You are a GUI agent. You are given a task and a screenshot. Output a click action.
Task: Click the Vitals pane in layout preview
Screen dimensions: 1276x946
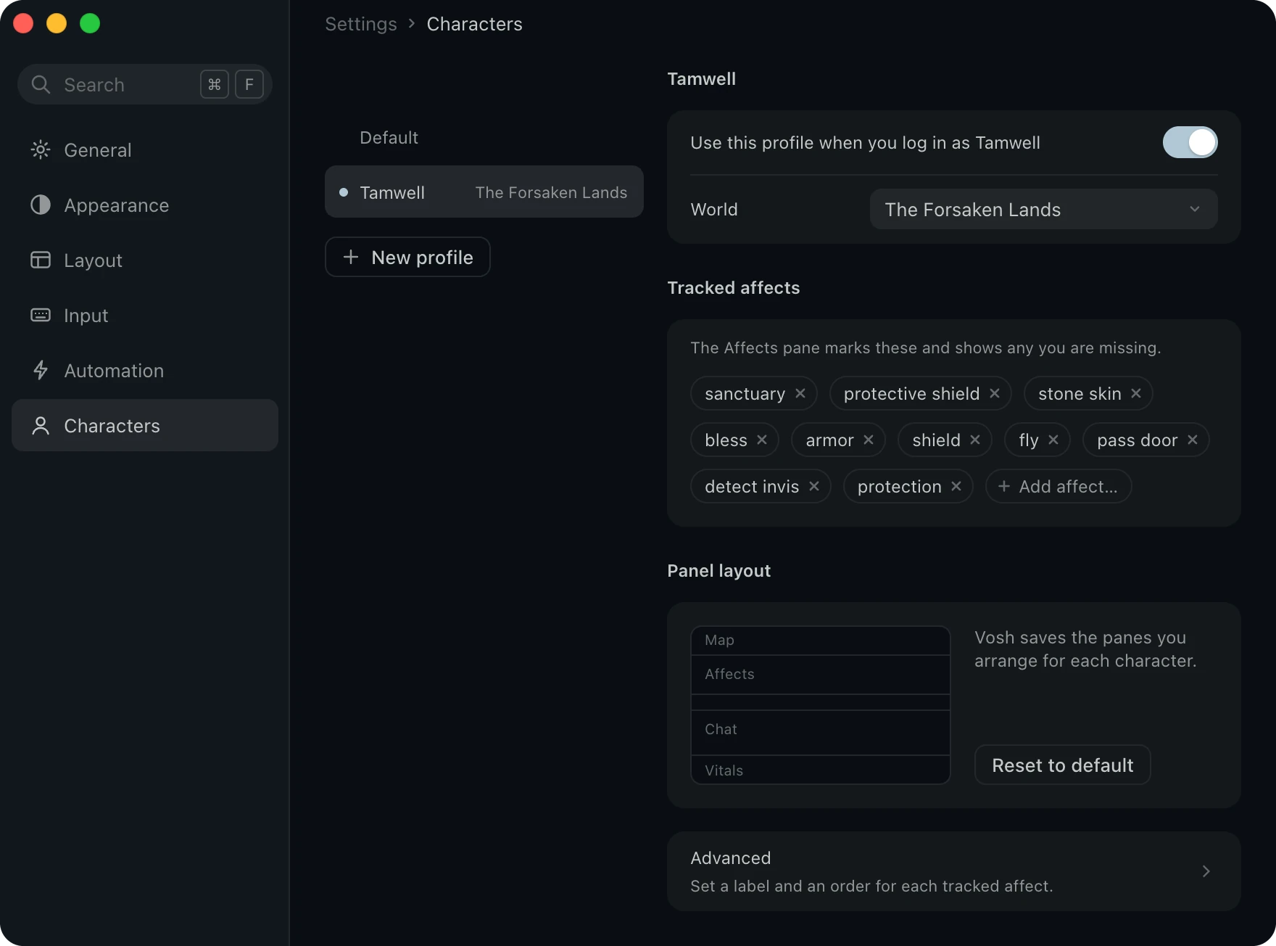(x=821, y=770)
